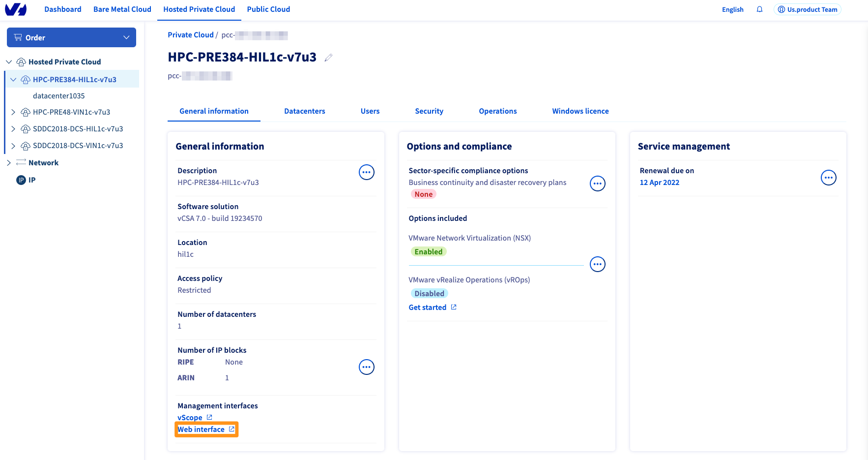The height and width of the screenshot is (460, 868).
Task: Click the Restricted access policy value
Action: (194, 290)
